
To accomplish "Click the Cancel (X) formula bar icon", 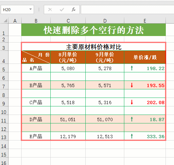I will point(50,9).
